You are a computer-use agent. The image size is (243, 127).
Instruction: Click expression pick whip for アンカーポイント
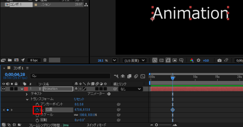tap(119, 104)
